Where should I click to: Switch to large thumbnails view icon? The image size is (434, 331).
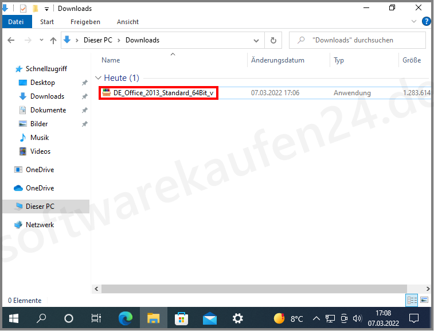(x=424, y=300)
